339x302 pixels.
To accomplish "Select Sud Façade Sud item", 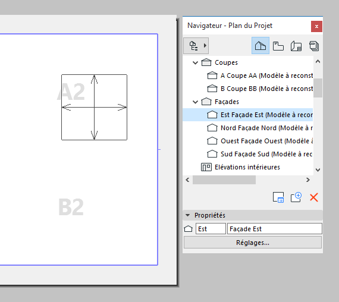I will pos(266,154).
